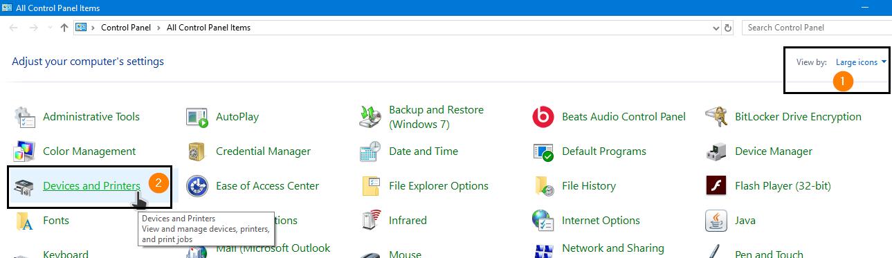Open the View by Large icons dropdown

pyautogui.click(x=862, y=62)
